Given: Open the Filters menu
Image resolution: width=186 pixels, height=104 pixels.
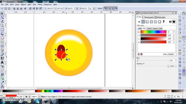Looking at the screenshot, I should 40,5.
